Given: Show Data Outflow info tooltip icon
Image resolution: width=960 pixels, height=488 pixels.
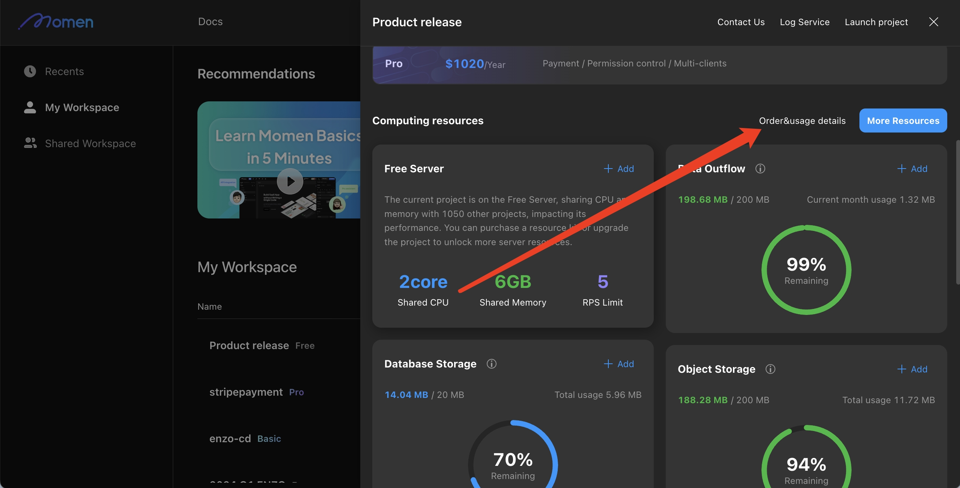Looking at the screenshot, I should 760,169.
